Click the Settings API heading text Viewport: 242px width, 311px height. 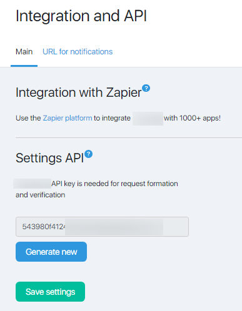point(50,158)
